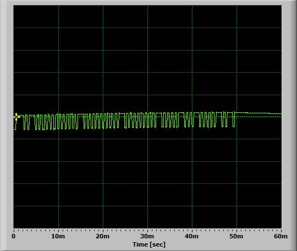297x251 pixels.
Task: Click the 10m time axis label
Action: tap(58, 236)
